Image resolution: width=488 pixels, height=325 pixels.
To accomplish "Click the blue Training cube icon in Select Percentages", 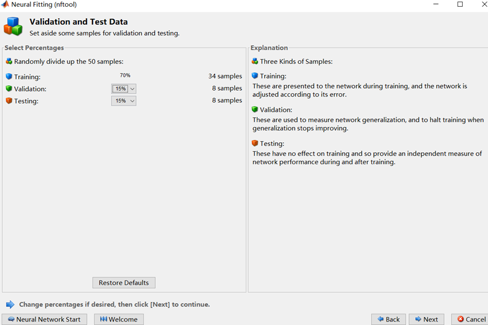I will [8, 76].
